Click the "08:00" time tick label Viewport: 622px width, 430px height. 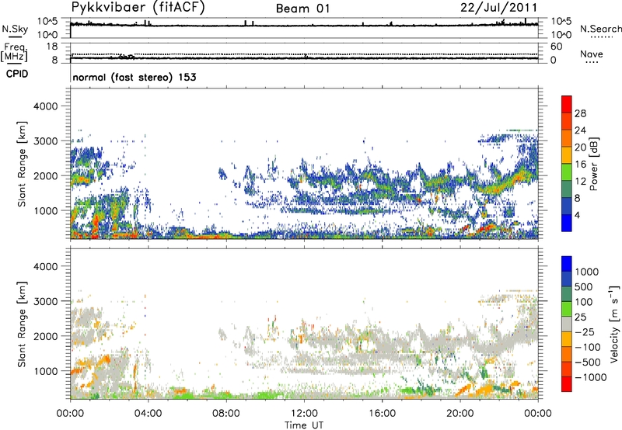(x=226, y=414)
